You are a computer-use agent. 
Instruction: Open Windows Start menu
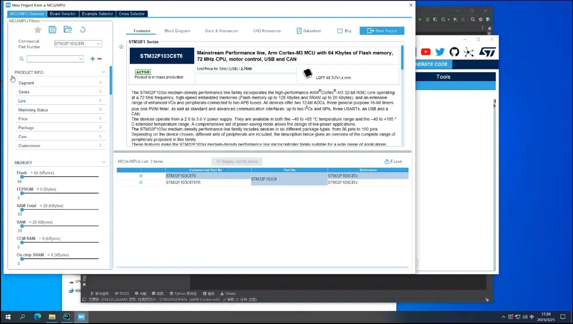[8, 316]
